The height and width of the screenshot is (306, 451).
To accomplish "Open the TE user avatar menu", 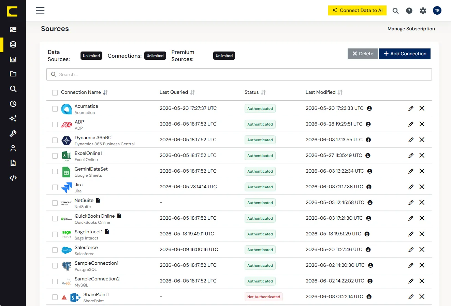I will [437, 11].
